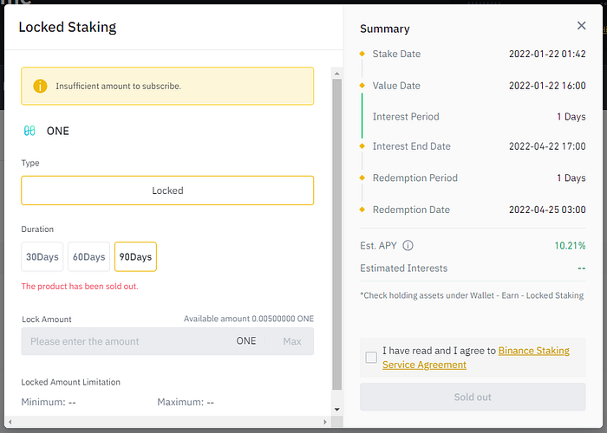Click the Redemption Period '1 Days' value
Image resolution: width=607 pixels, height=433 pixels.
pyautogui.click(x=571, y=178)
